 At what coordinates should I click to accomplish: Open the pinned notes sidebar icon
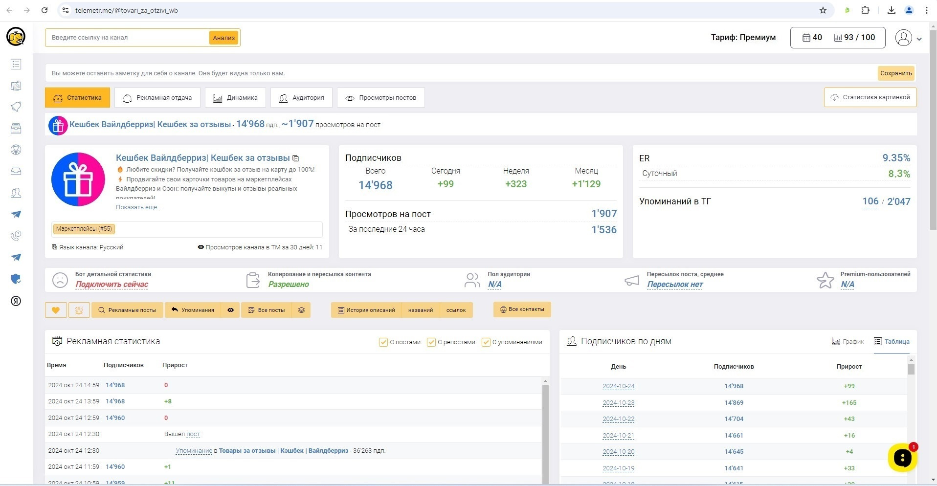pyautogui.click(x=16, y=86)
